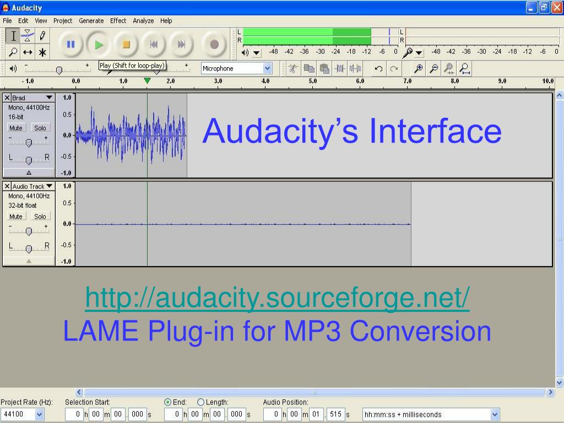Click the Audio Track pan slider
564x423 pixels.
click(29, 248)
